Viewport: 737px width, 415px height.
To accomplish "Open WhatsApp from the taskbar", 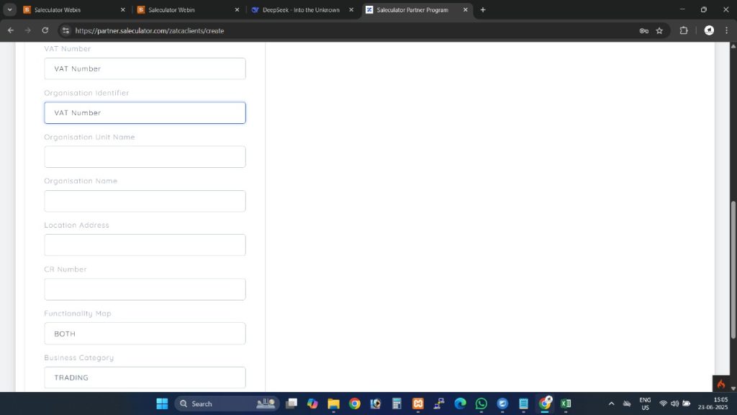I will (481, 403).
